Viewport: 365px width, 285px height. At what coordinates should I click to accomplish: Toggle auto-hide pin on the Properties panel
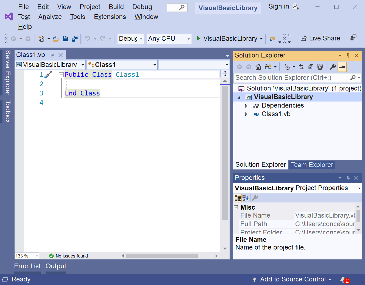pos(348,178)
